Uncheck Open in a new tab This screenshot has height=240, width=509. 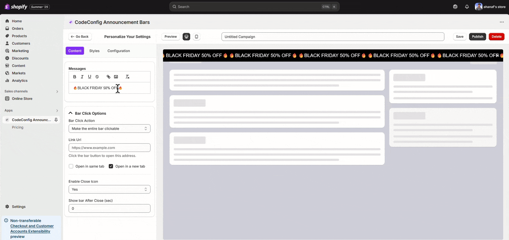(111, 166)
